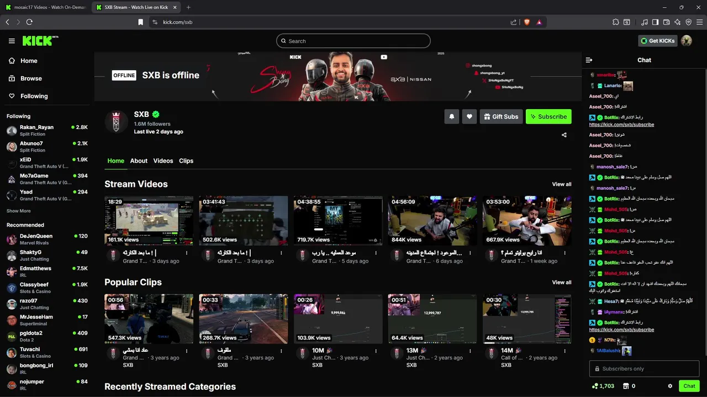This screenshot has height=397, width=707.
Task: Toggle the heart follow button
Action: pyautogui.click(x=469, y=116)
